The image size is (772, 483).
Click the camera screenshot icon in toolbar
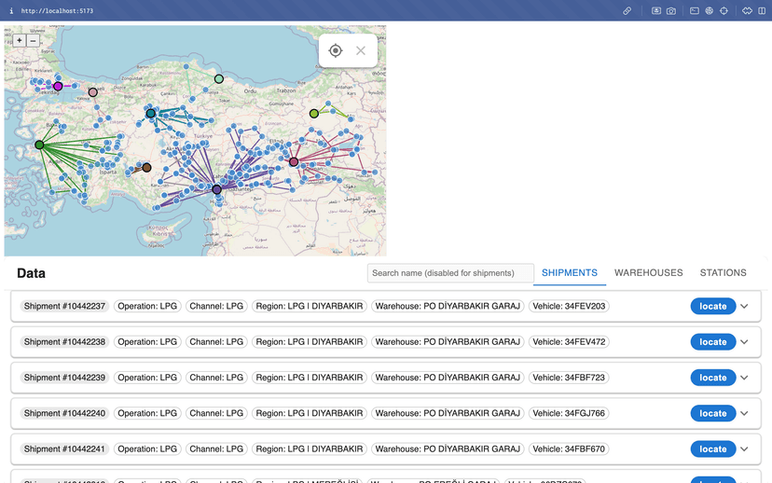(x=670, y=11)
